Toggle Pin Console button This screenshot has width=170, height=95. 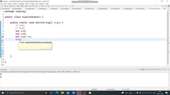coord(157,69)
